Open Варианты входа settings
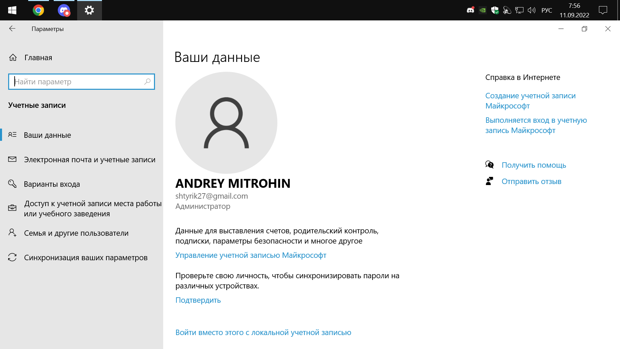Image resolution: width=620 pixels, height=349 pixels. tap(52, 184)
